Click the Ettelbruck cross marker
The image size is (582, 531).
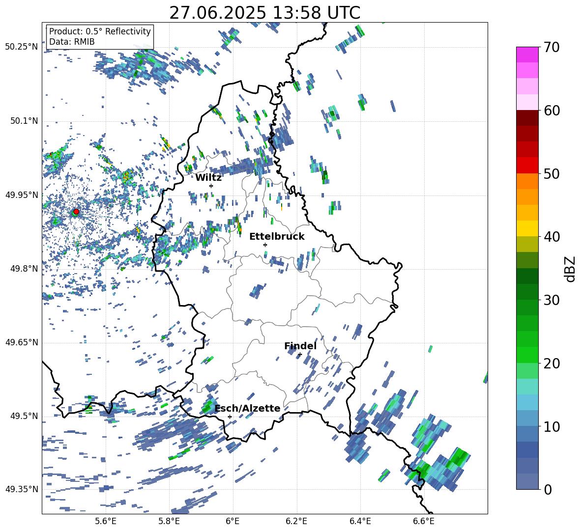click(x=265, y=245)
